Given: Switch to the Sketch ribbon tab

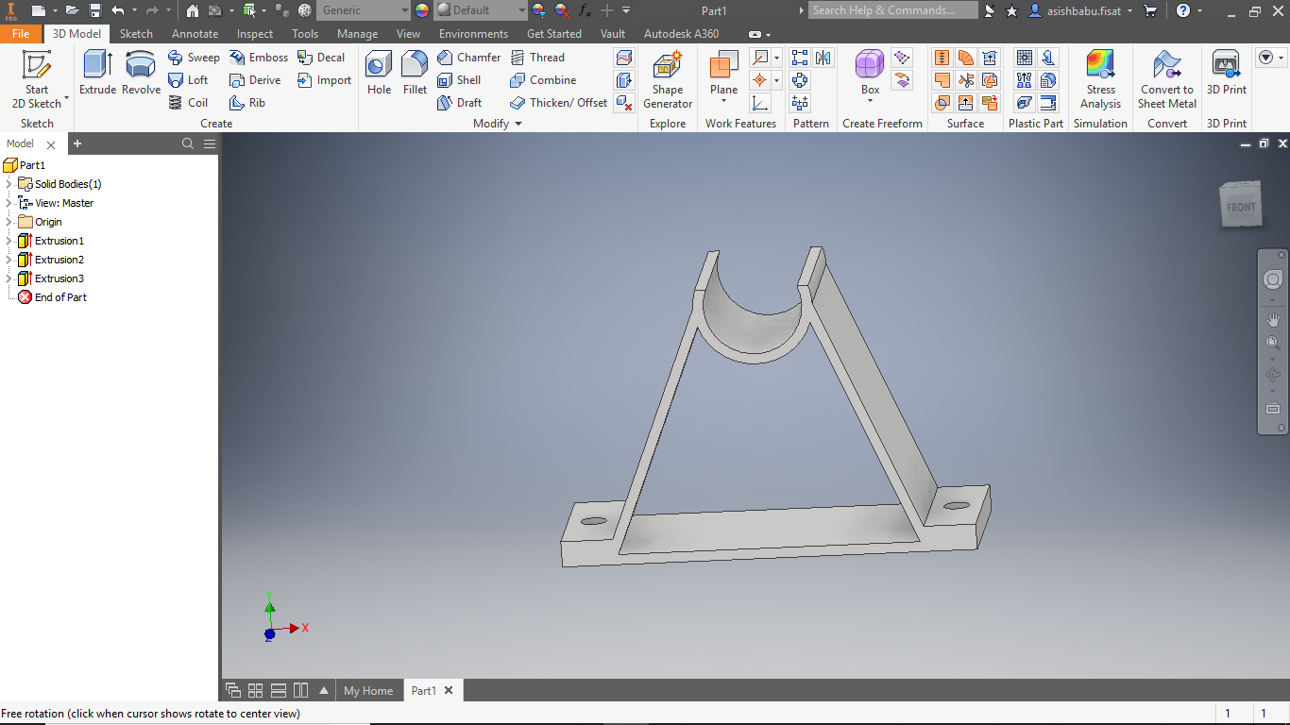Looking at the screenshot, I should (136, 34).
